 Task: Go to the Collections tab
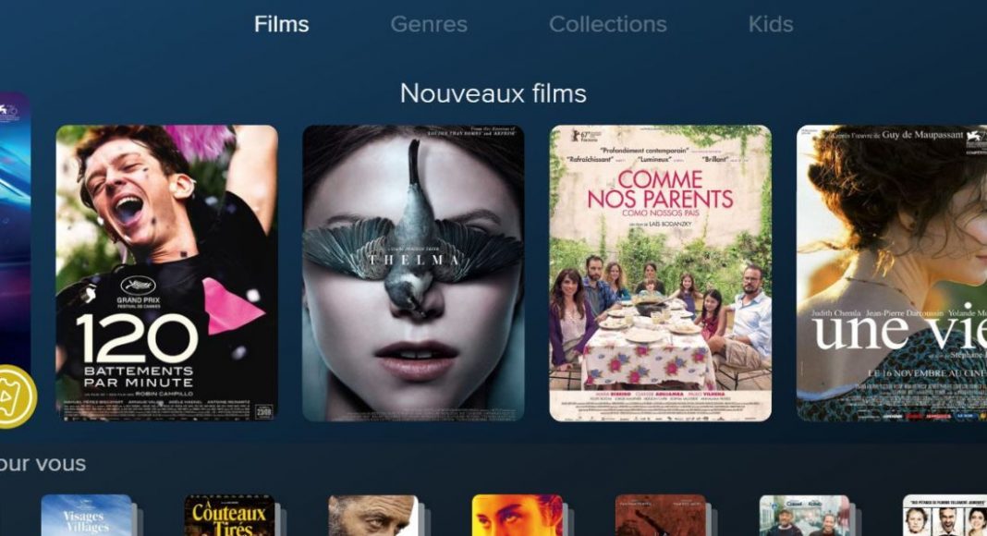[x=607, y=24]
